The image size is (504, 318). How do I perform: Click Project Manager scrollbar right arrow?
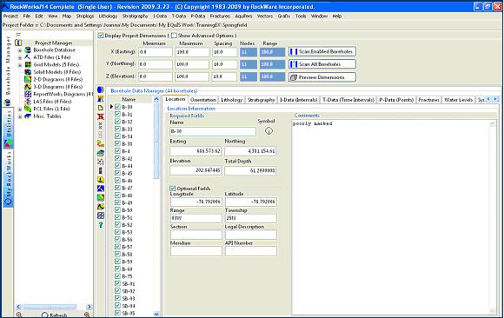tap(90, 307)
